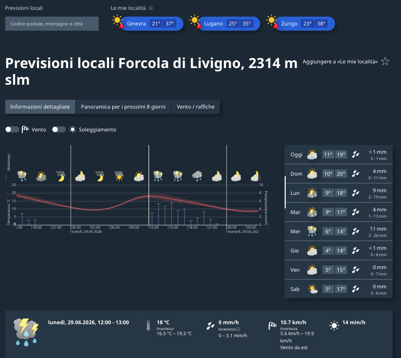Select the Mer forecast row
Viewport: 401px width, 358px height.
pos(338,231)
